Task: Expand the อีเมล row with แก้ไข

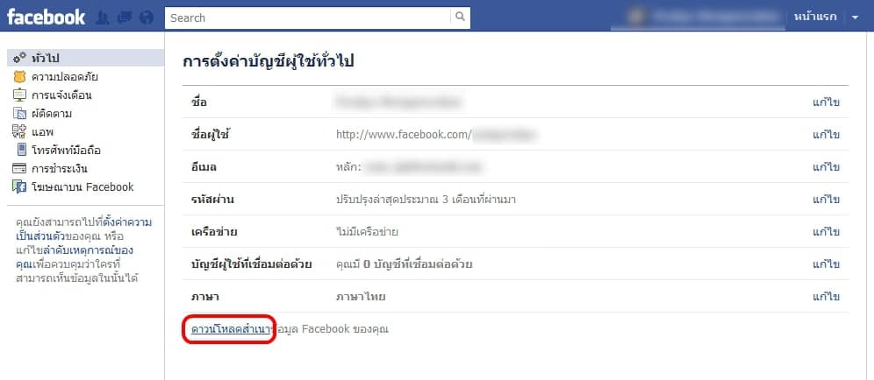Action: pyautogui.click(x=516, y=167)
